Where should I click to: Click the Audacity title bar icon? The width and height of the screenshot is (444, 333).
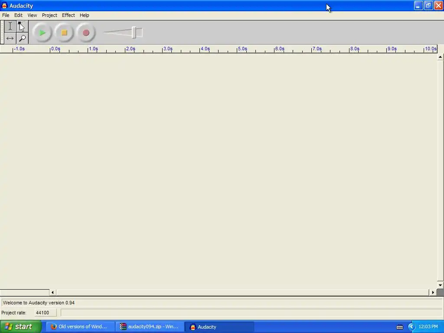pos(4,6)
